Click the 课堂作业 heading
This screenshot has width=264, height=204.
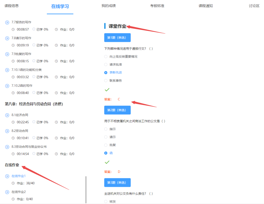pyautogui.click(x=117, y=26)
